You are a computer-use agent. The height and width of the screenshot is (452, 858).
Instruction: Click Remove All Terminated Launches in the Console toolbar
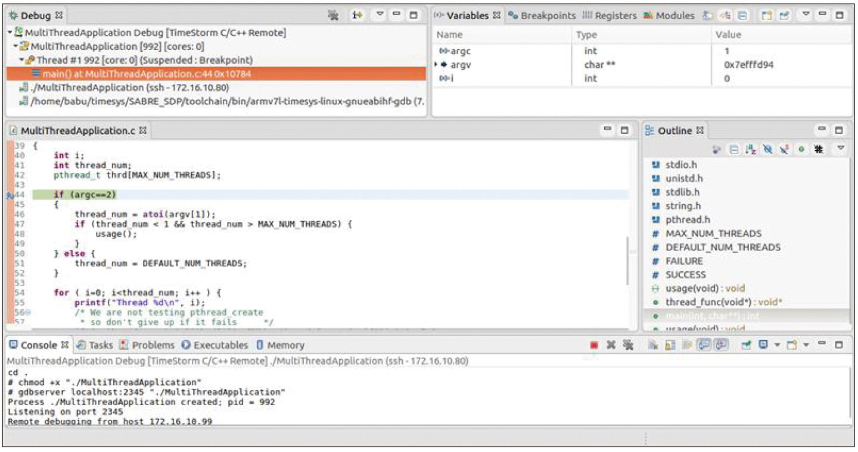[627, 345]
